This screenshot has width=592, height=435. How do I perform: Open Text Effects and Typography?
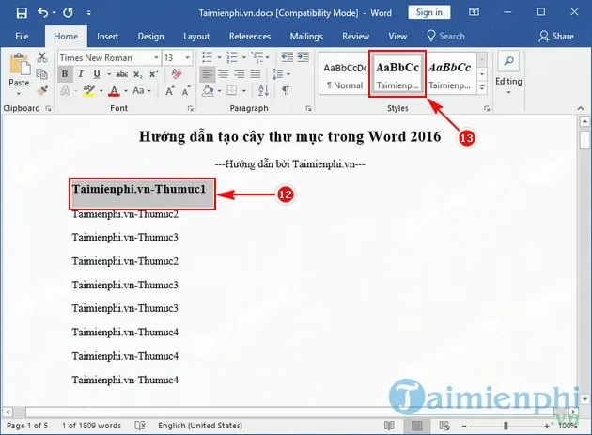(x=66, y=90)
